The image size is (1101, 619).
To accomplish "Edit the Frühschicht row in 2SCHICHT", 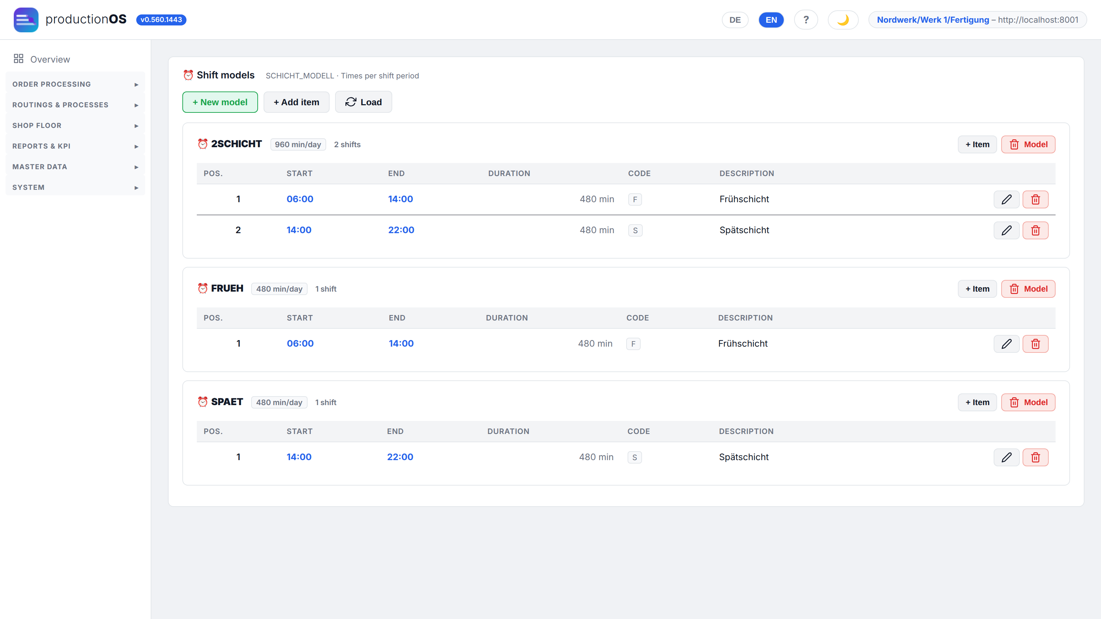I will [1006, 199].
